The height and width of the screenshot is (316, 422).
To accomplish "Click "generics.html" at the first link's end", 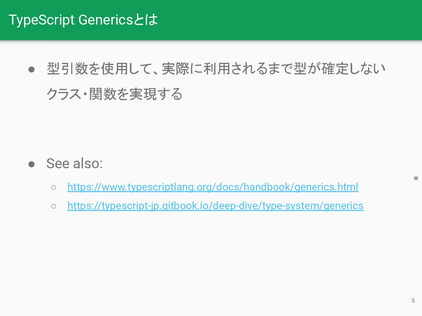I will tap(326, 187).
